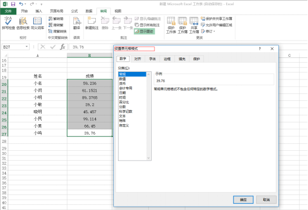308x210 pixels.
Task: Select the 成绩 header cell
Action: pyautogui.click(x=89, y=76)
